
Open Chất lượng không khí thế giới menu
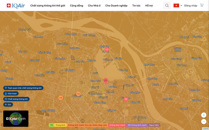[x=48, y=5]
